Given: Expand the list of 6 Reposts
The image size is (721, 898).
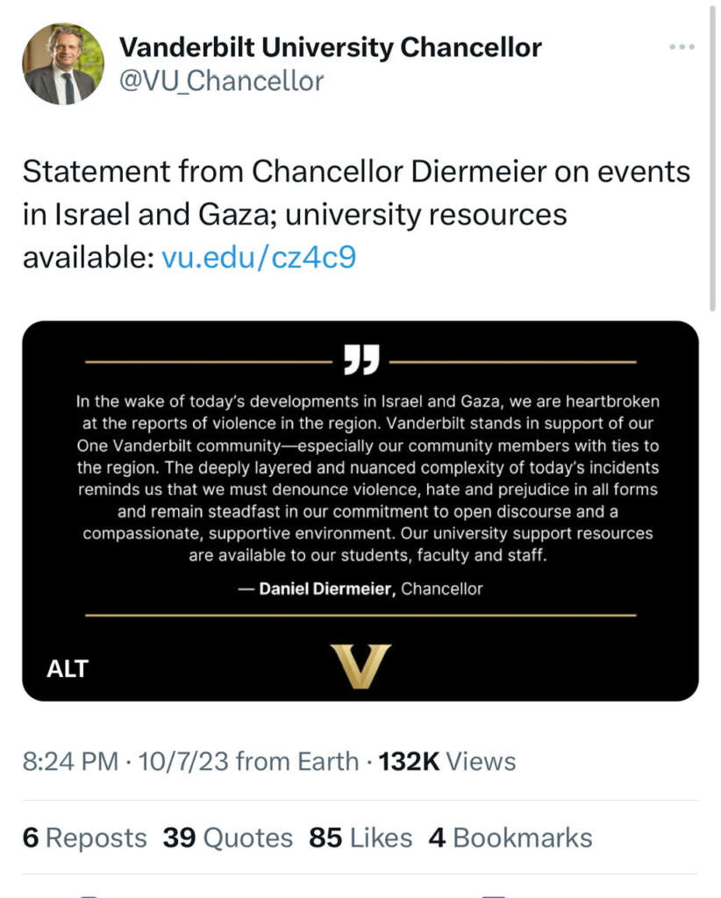Looking at the screenshot, I should click(83, 837).
